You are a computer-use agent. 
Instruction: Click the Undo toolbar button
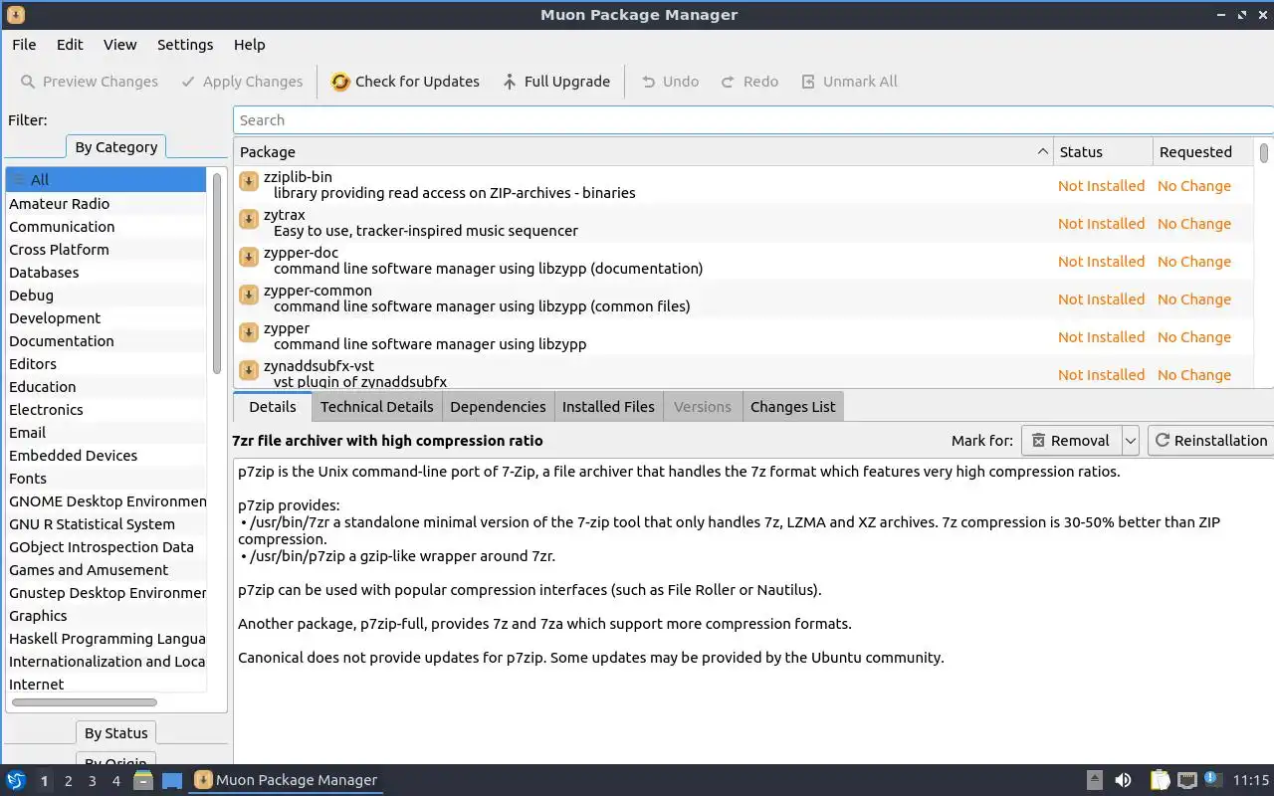[670, 82]
